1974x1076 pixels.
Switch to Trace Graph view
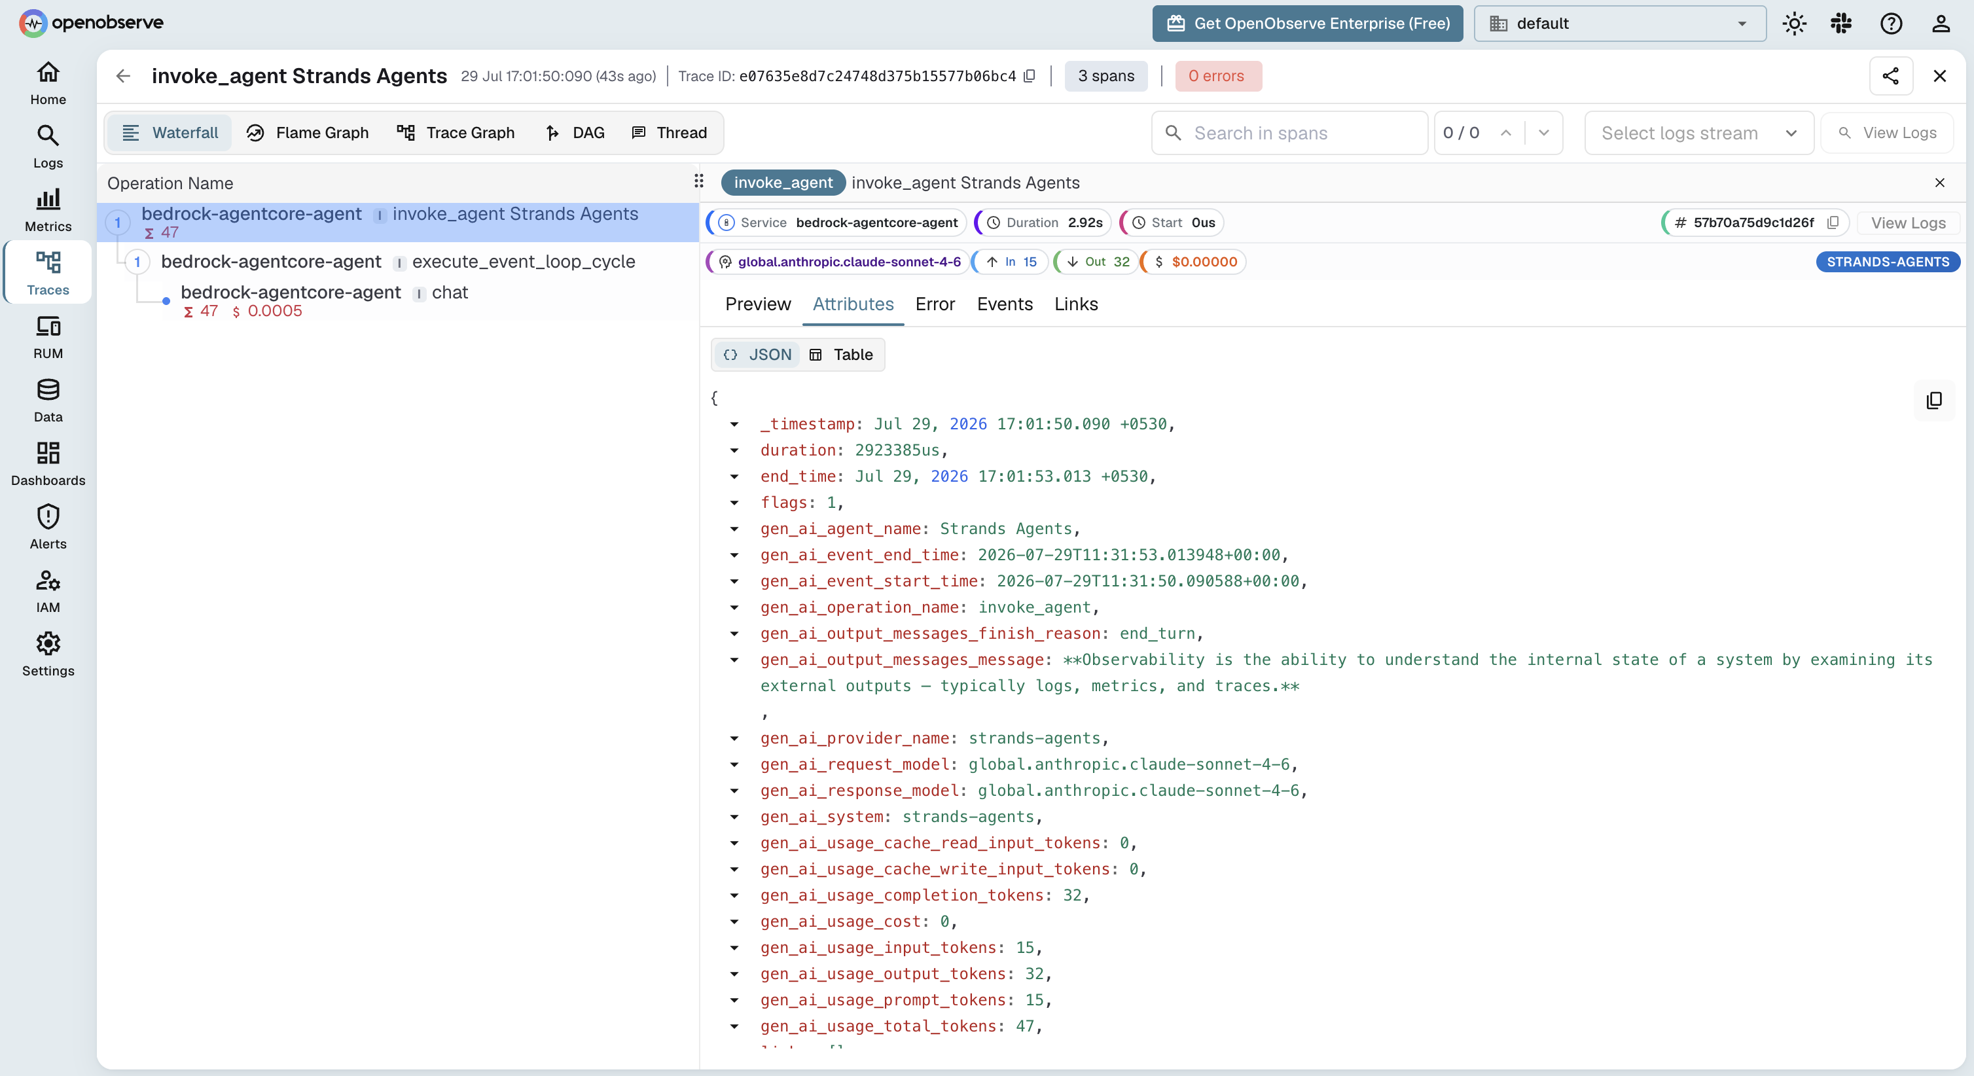pos(456,133)
